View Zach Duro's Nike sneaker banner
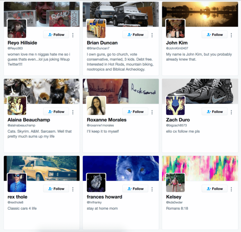The image size is (241, 232). [x=200, y=91]
